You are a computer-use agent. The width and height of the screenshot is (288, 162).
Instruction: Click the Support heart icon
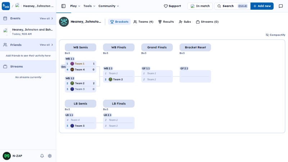coord(166,6)
